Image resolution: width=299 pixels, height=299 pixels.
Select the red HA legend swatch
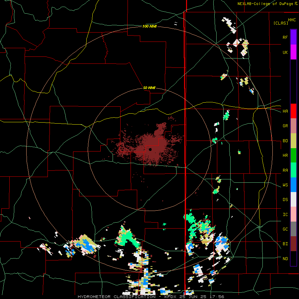(x=293, y=111)
